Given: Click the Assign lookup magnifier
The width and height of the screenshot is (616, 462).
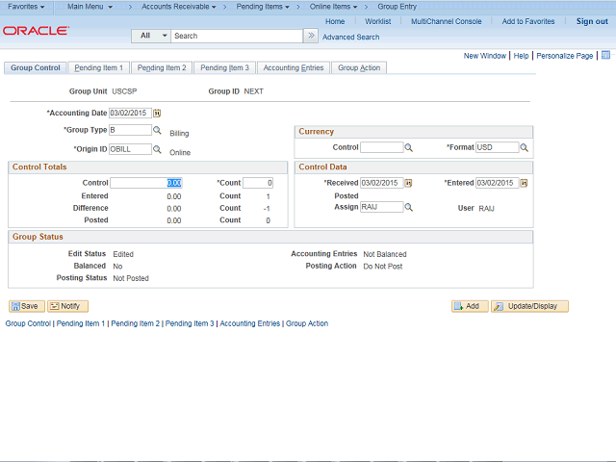Looking at the screenshot, I should [x=408, y=207].
